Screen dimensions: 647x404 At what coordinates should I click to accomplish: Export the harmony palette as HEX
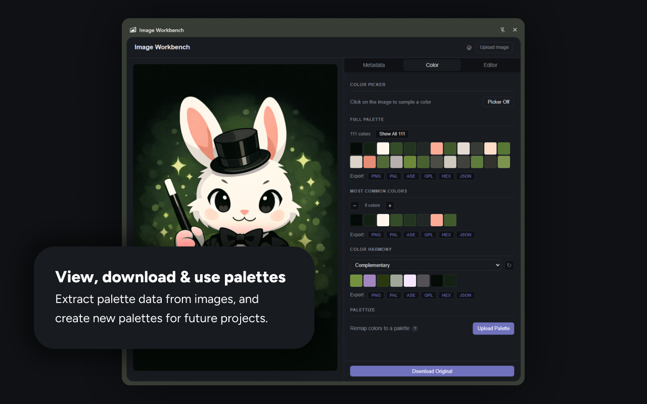[446, 295]
